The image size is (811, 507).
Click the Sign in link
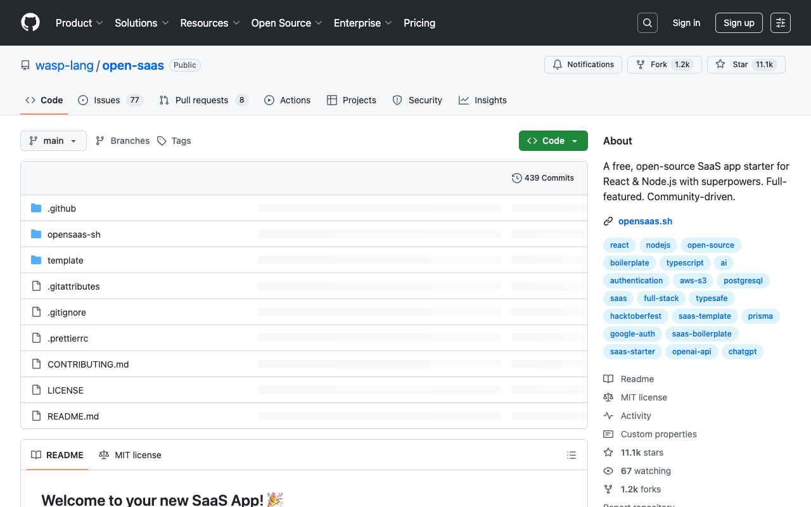686,23
